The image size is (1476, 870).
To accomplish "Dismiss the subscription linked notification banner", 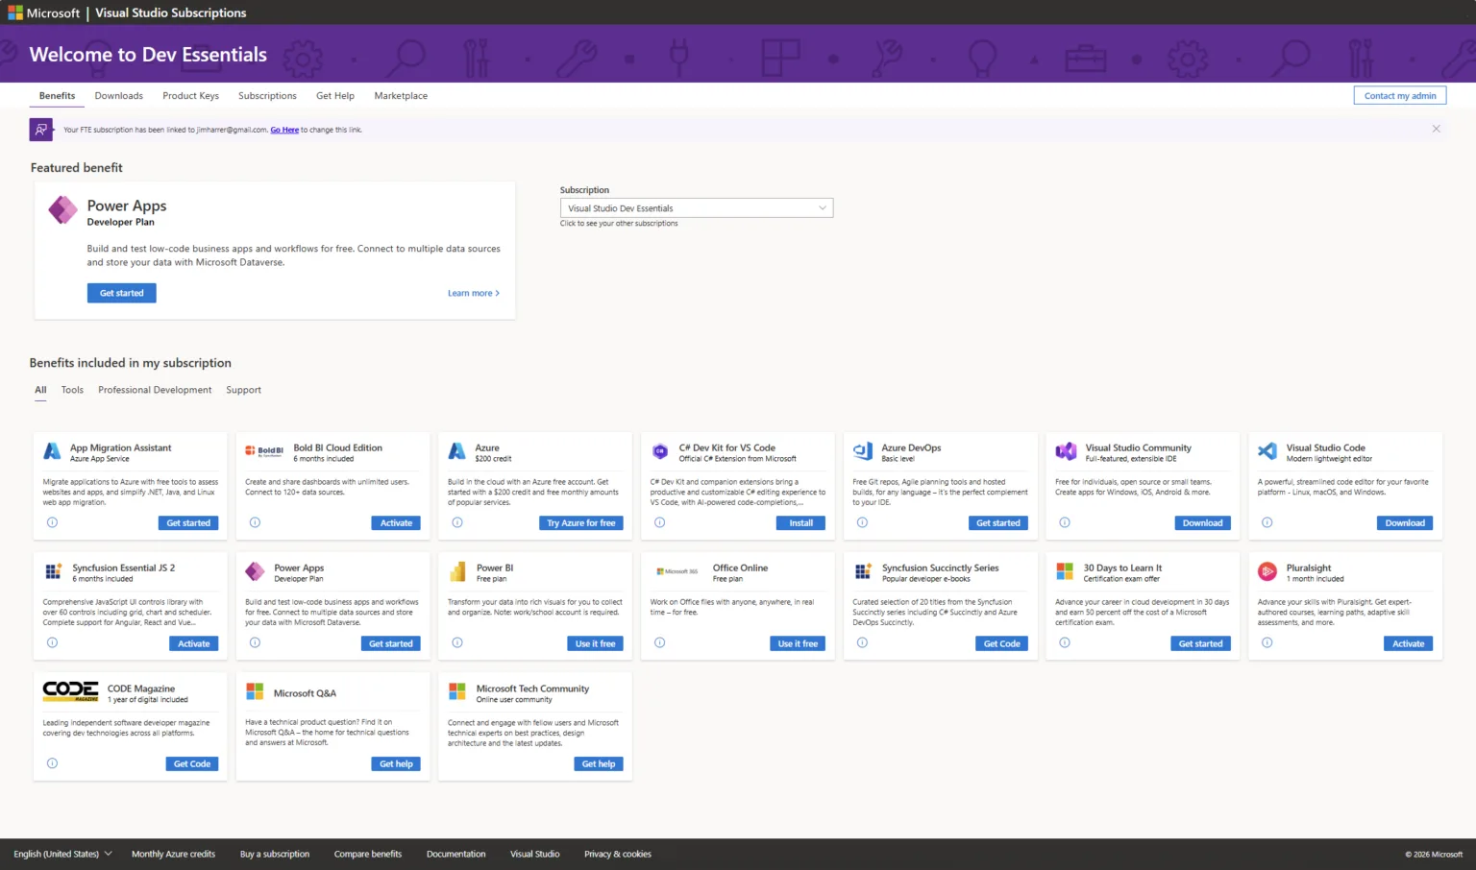I will [x=1436, y=129].
